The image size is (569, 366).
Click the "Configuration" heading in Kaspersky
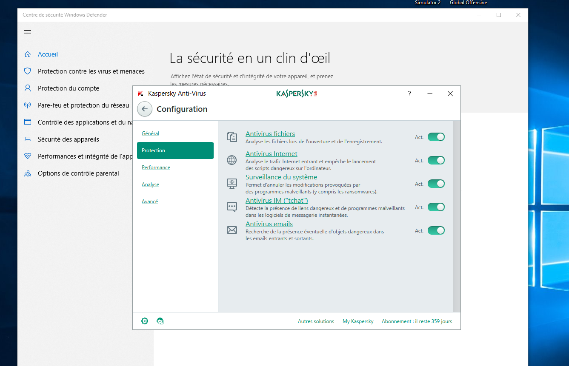(x=182, y=109)
